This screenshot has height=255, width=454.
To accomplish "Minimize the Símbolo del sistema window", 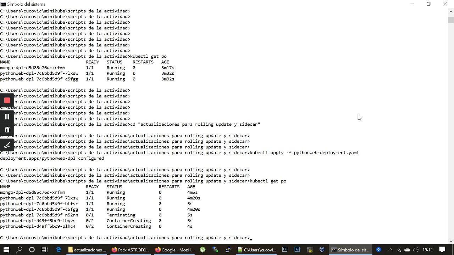I will (x=412, y=4).
